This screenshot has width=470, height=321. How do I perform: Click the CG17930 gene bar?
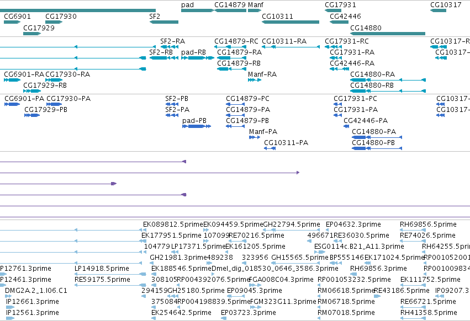(x=54, y=22)
